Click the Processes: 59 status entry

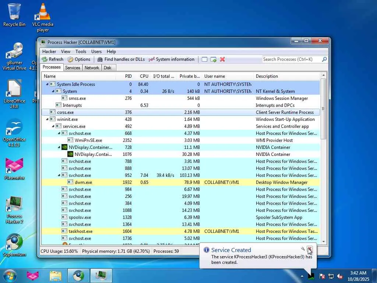coord(166,251)
